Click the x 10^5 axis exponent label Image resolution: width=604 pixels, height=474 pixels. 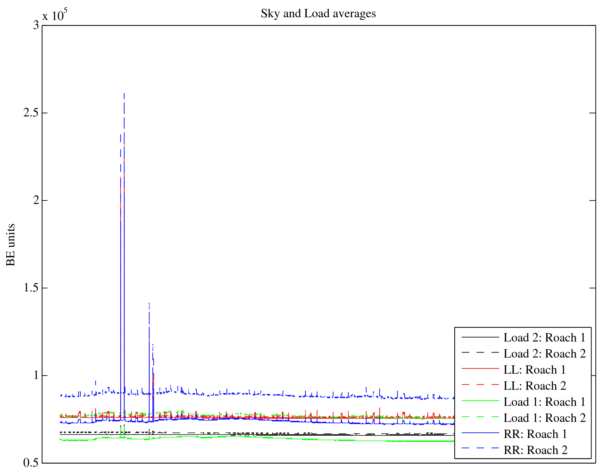[x=55, y=15]
